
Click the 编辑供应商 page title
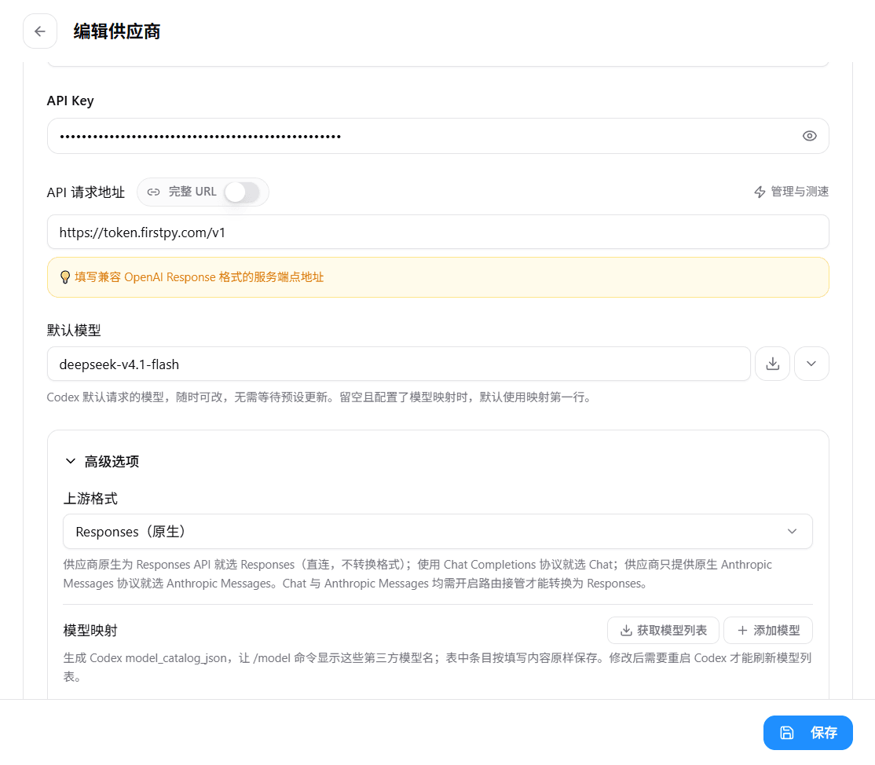tap(116, 31)
